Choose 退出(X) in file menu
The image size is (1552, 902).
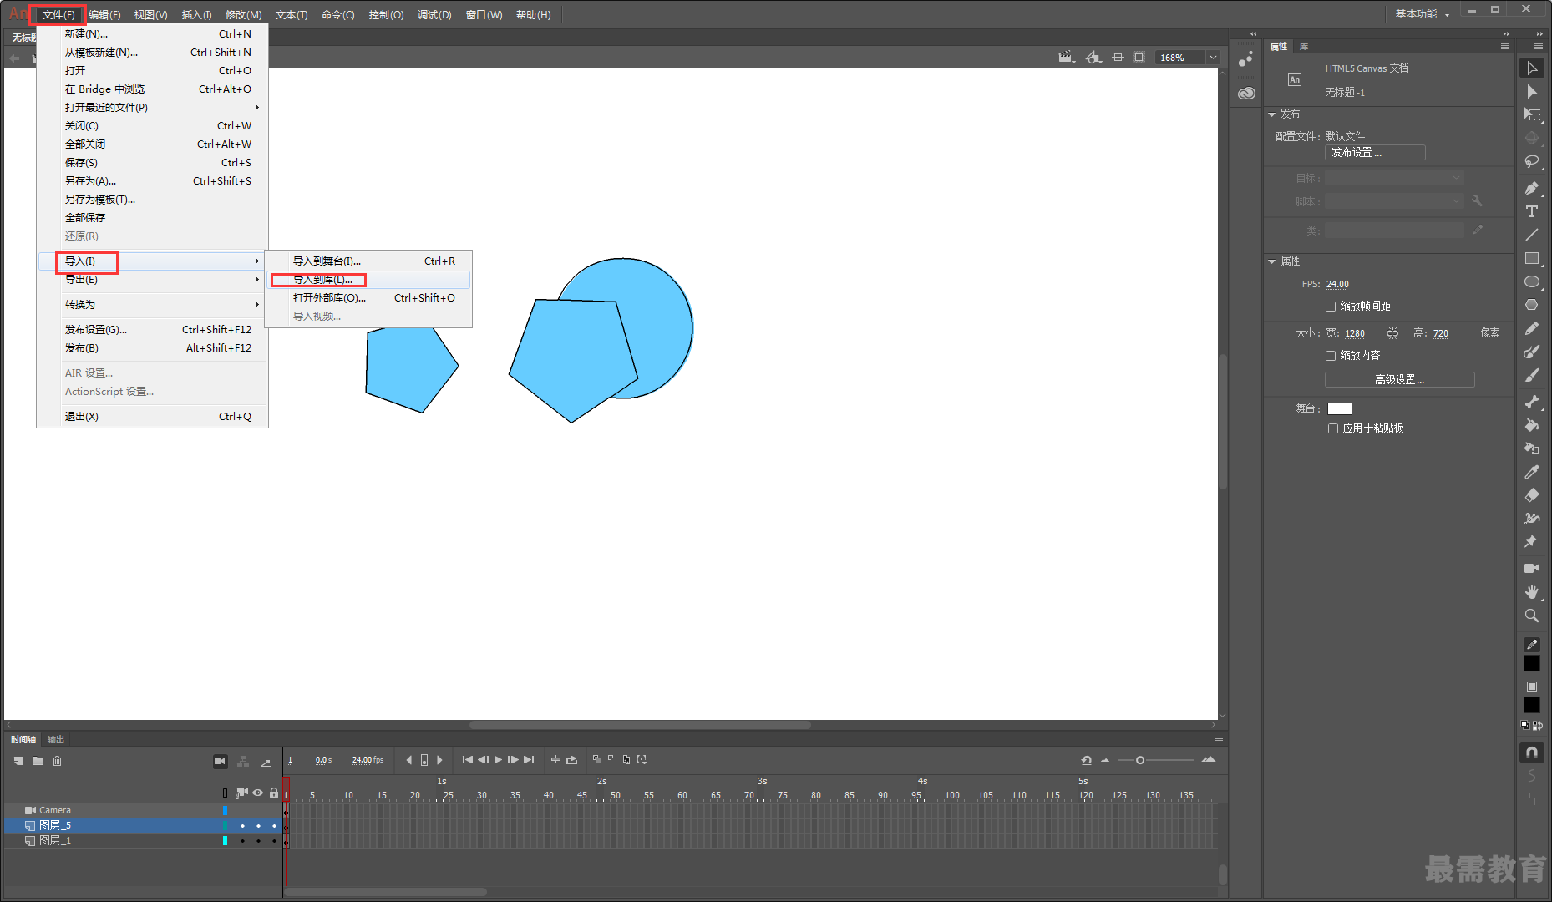click(x=153, y=417)
